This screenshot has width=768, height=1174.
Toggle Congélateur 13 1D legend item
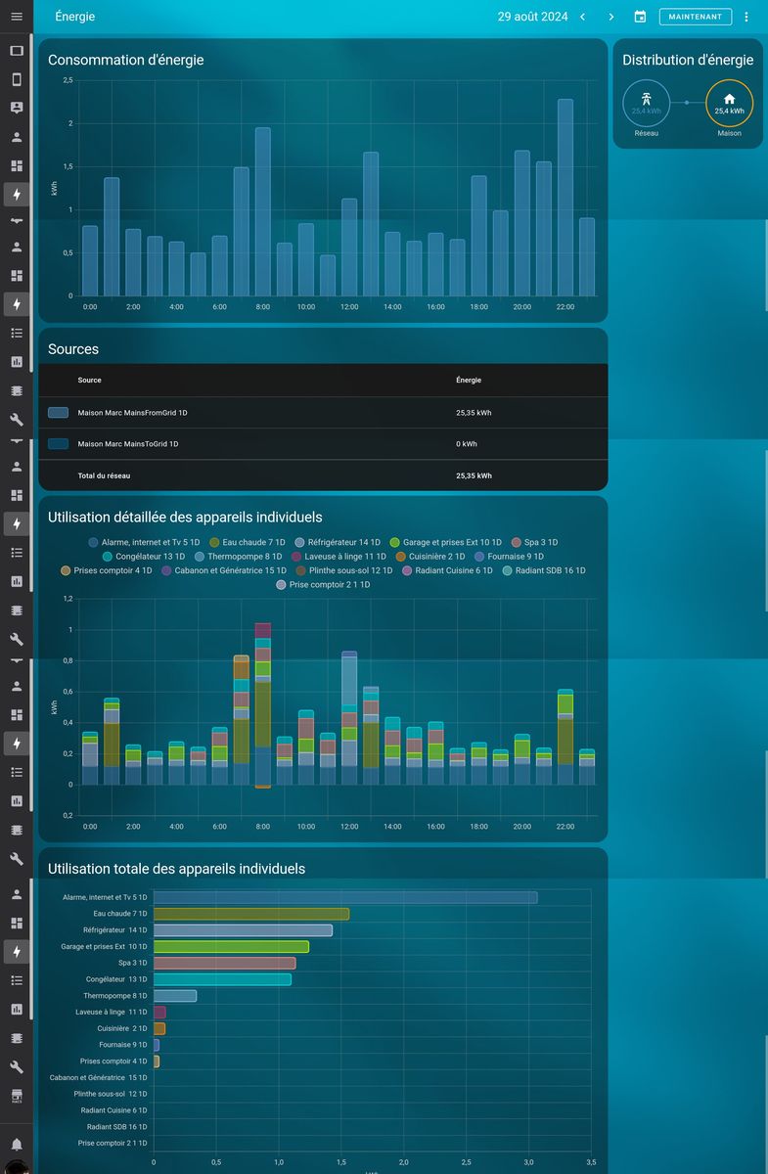click(x=143, y=557)
